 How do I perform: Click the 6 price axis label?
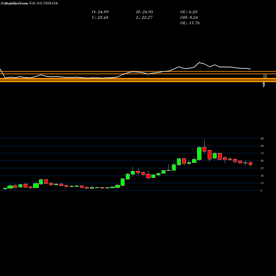tap(261, 190)
